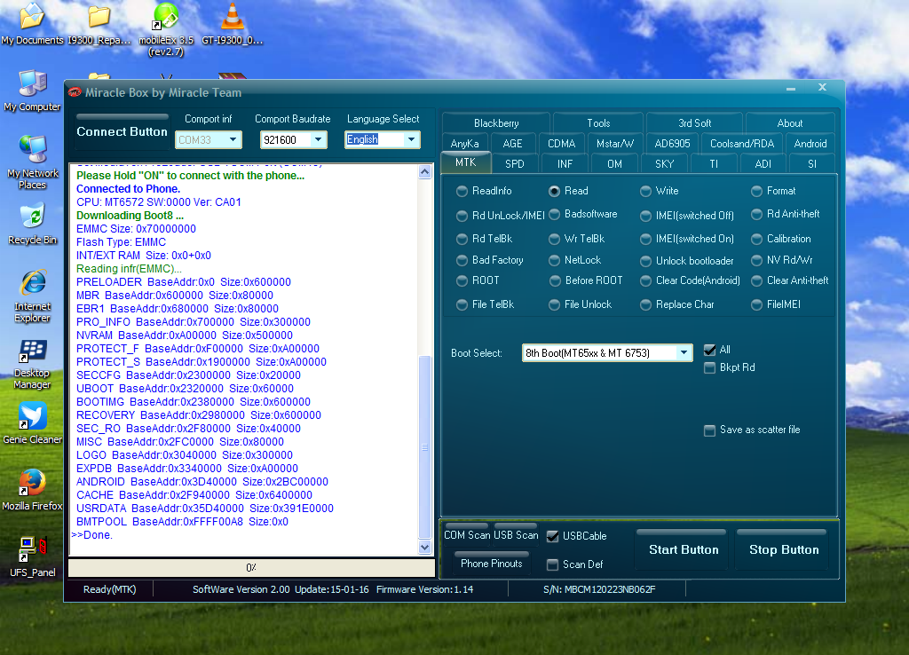Click the USB Scan button
Image resolution: width=909 pixels, height=655 pixels.
point(516,535)
